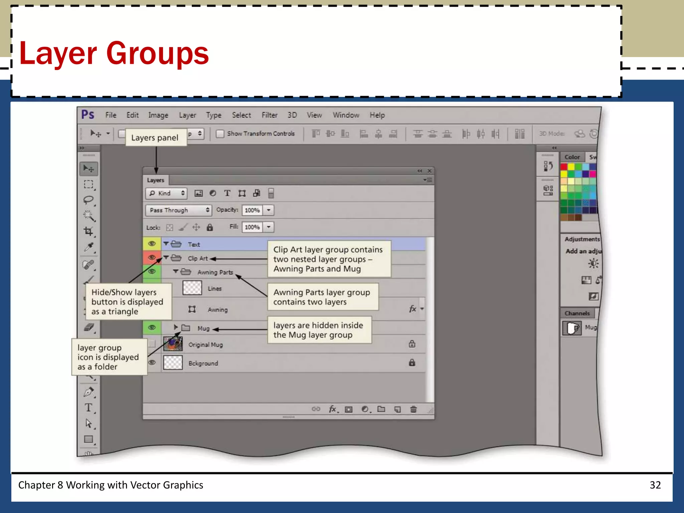Screen dimensions: 684x513
Task: Select the Eraser tool
Action: [89, 327]
